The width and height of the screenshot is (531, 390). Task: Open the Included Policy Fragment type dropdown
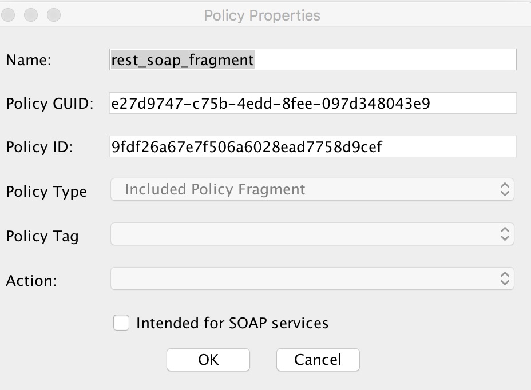[312, 189]
